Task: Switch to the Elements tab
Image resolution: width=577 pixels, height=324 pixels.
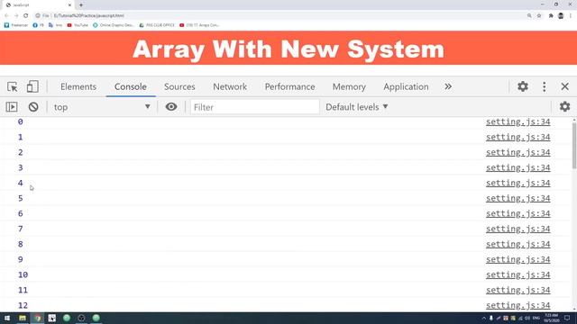Action: pos(78,86)
